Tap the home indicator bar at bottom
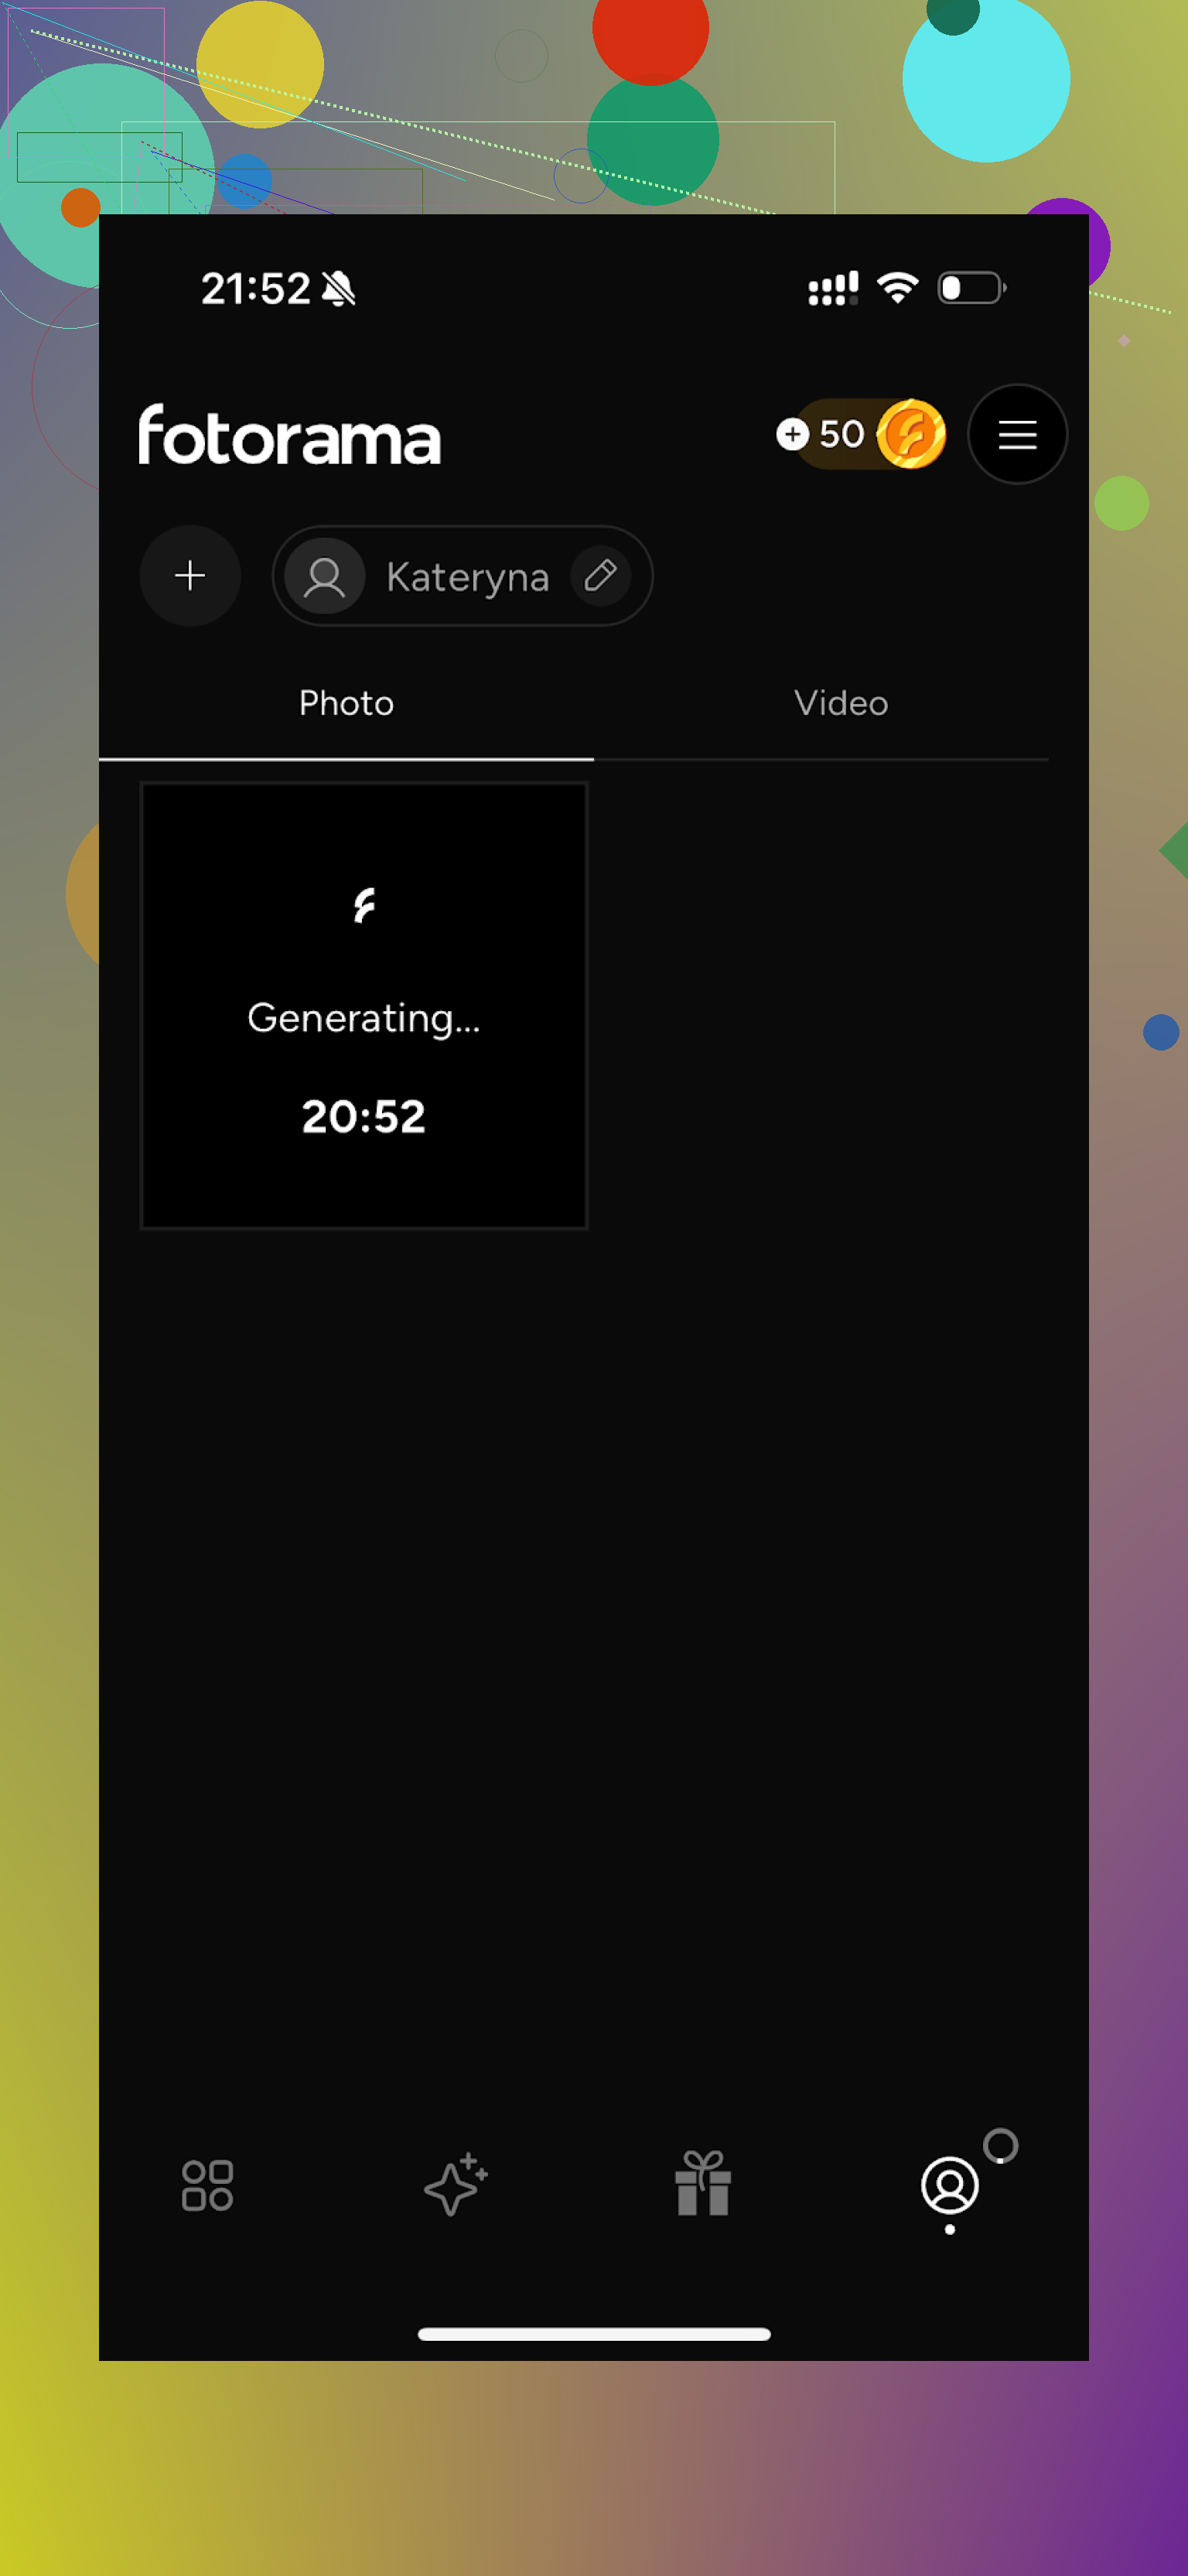The width and height of the screenshot is (1188, 2576). coord(594,2334)
